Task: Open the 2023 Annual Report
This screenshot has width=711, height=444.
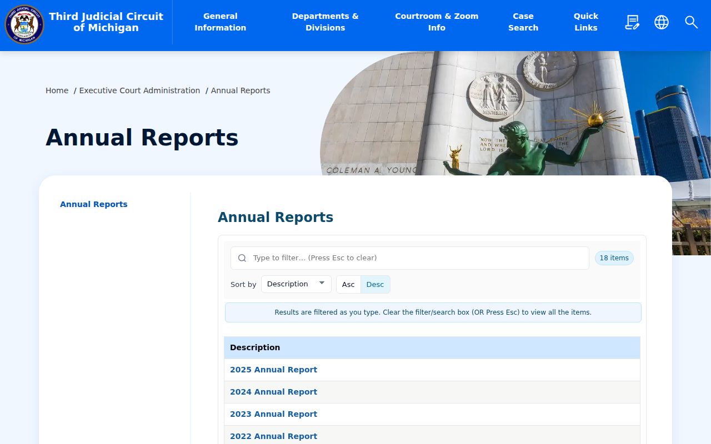Action: click(x=274, y=414)
